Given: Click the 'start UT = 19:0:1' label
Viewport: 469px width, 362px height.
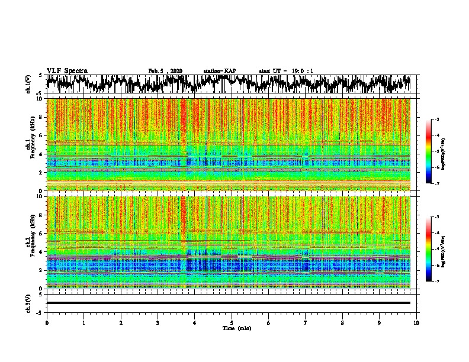Looking at the screenshot, I should [285, 71].
